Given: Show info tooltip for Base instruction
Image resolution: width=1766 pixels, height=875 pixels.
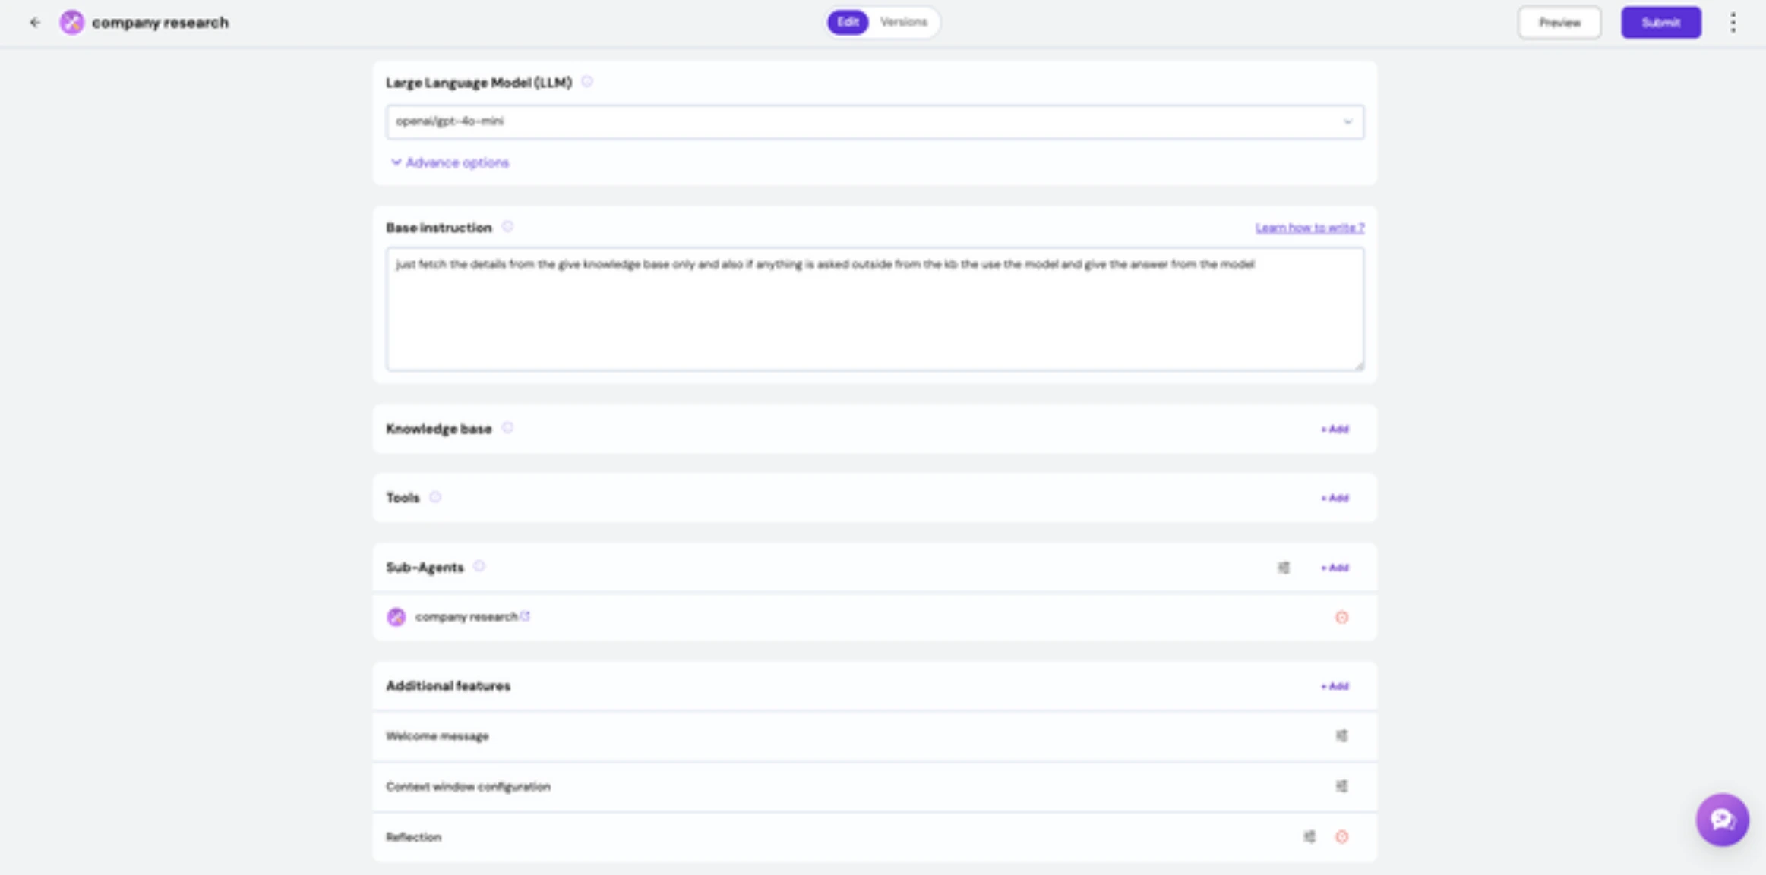Looking at the screenshot, I should click(x=507, y=227).
